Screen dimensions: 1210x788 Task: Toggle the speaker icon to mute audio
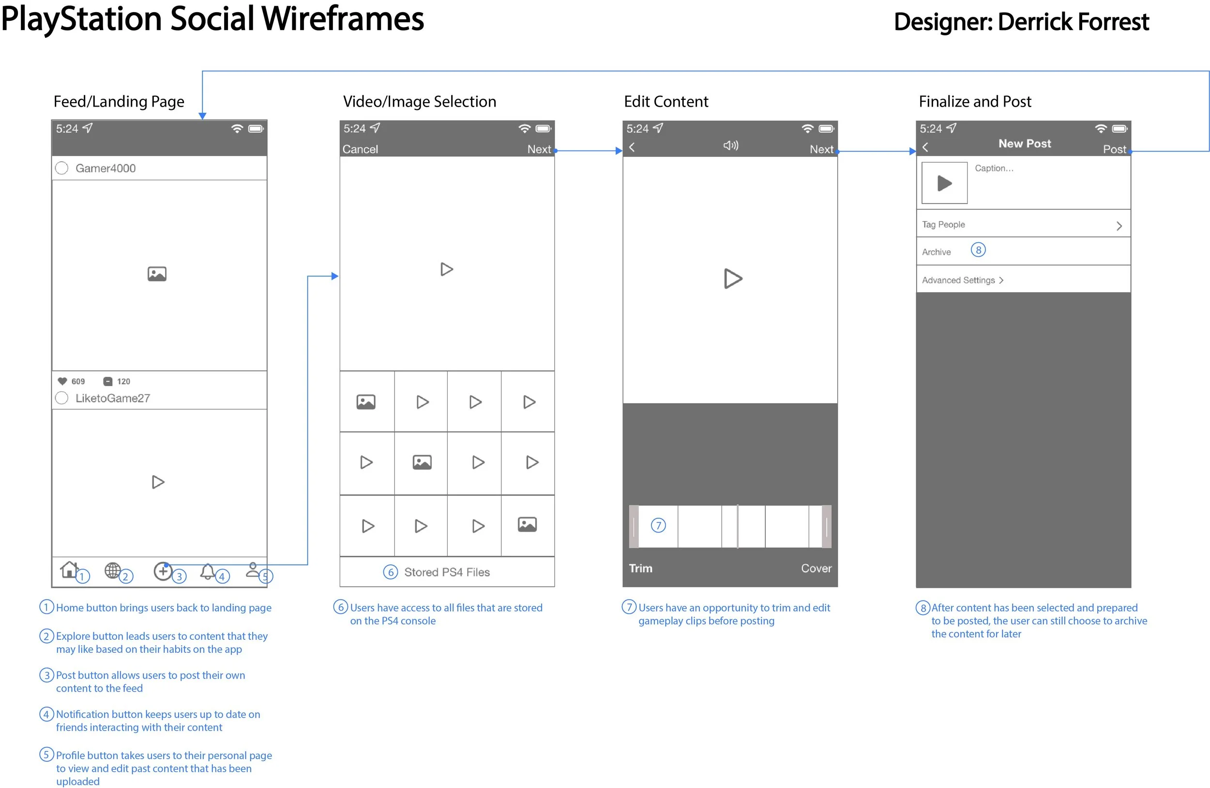point(730,145)
